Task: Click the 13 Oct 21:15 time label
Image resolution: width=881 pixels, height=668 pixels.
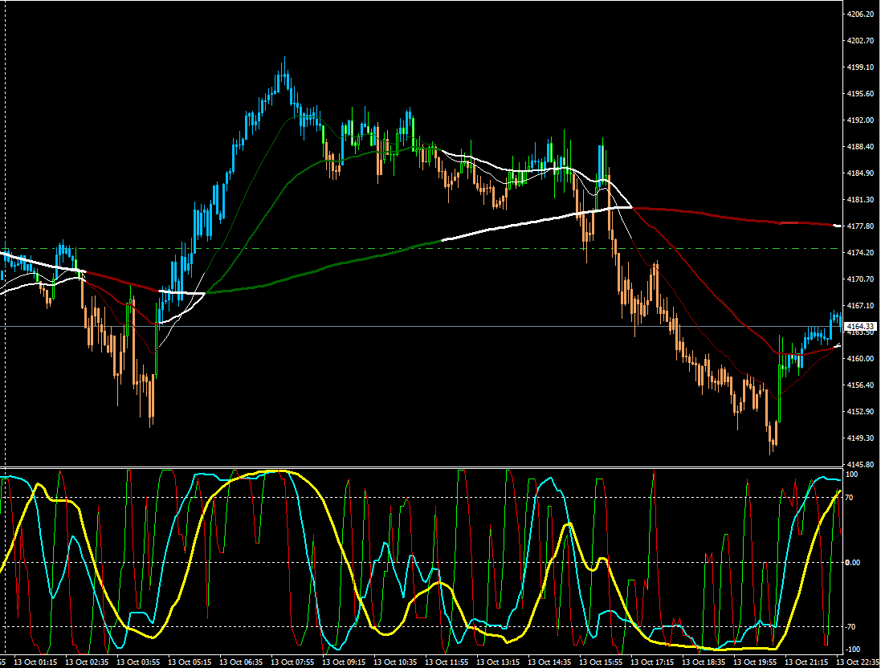Action: click(806, 662)
